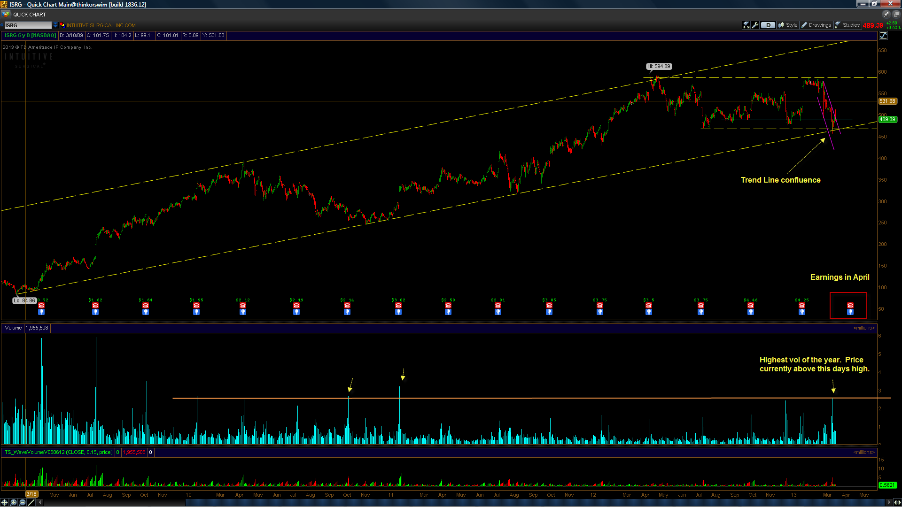The width and height of the screenshot is (902, 507).
Task: Click the scroll-left arrow on time axis
Action: 40,502
